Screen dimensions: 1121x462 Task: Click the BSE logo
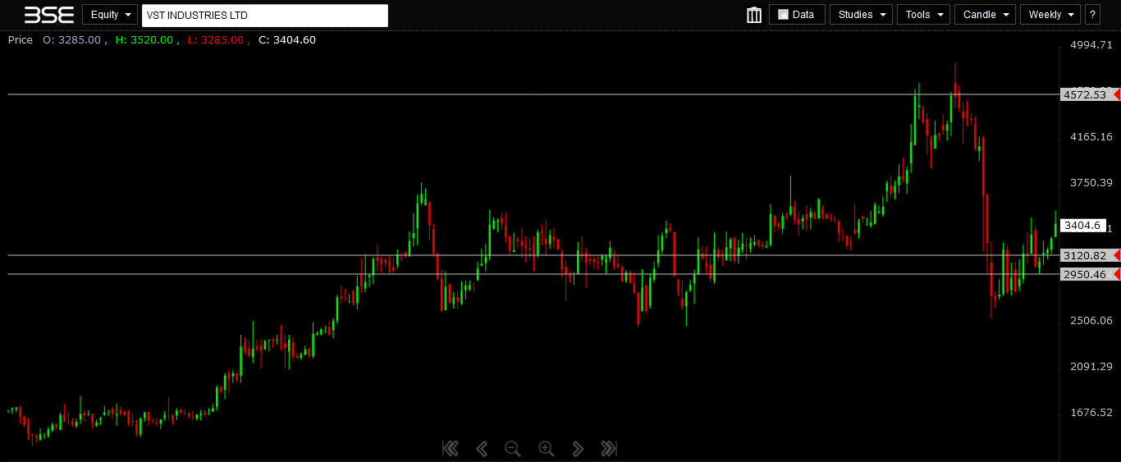point(49,15)
